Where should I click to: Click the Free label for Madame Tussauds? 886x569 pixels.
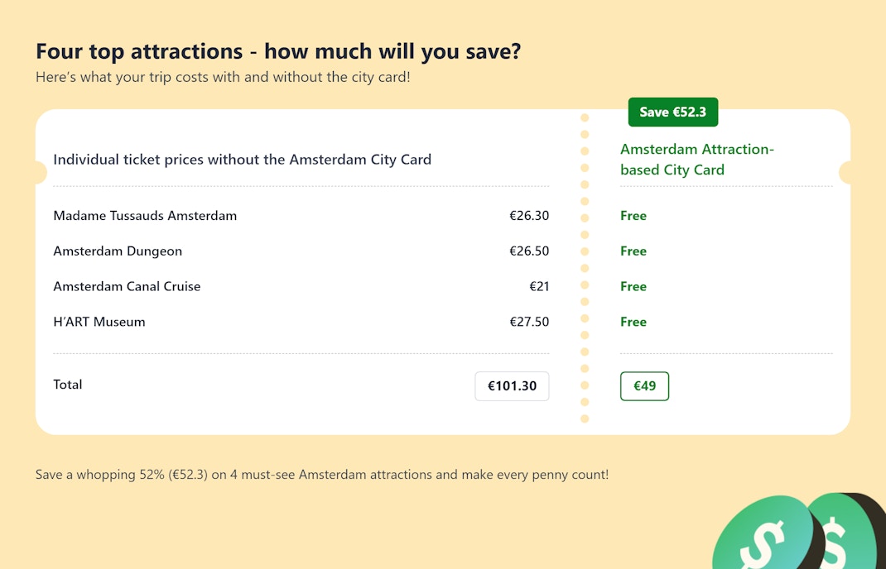633,216
